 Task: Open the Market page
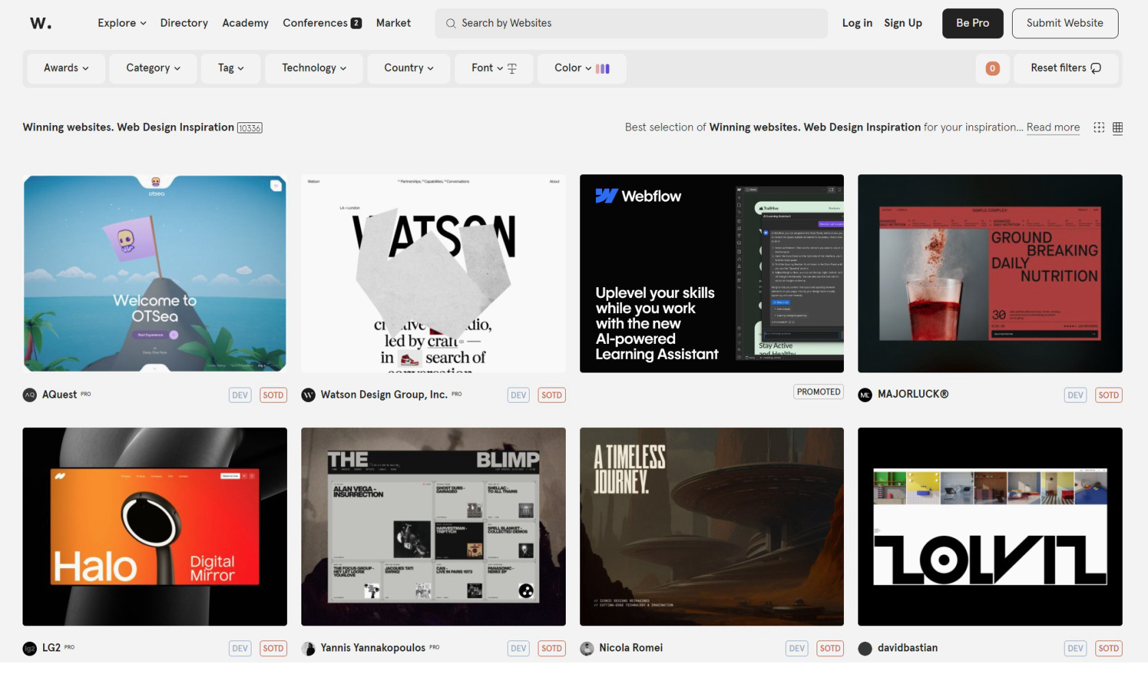[394, 23]
